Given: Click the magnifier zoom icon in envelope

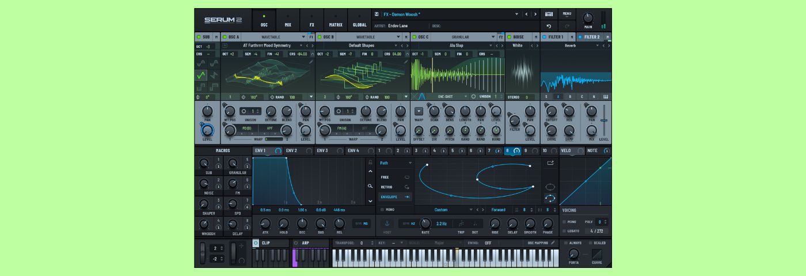Looking at the screenshot, I should pyautogui.click(x=370, y=186).
